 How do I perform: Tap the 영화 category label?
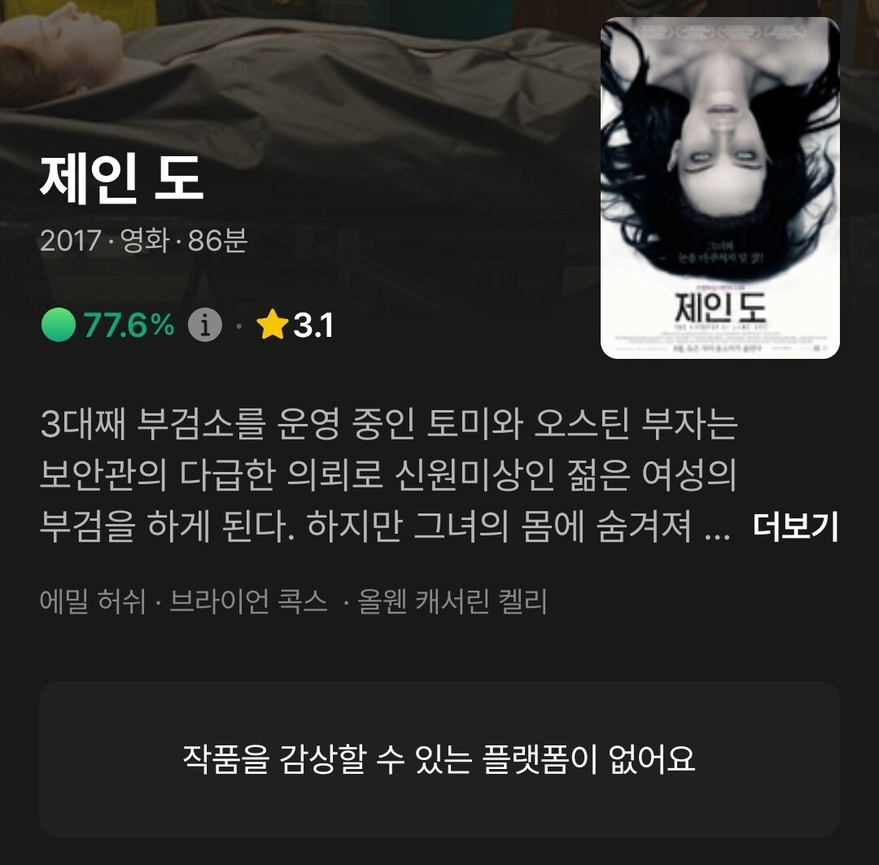[x=145, y=241]
